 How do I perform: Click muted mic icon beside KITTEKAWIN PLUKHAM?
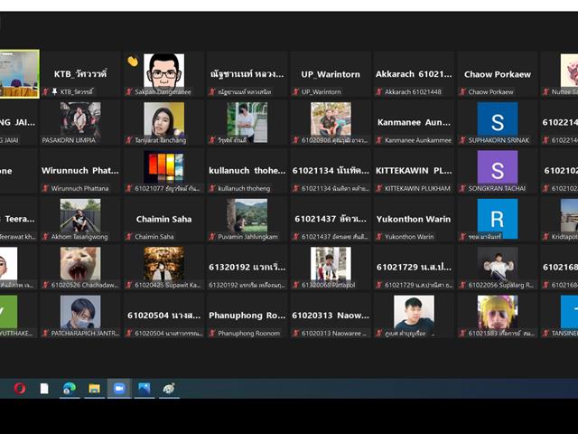tap(379, 188)
